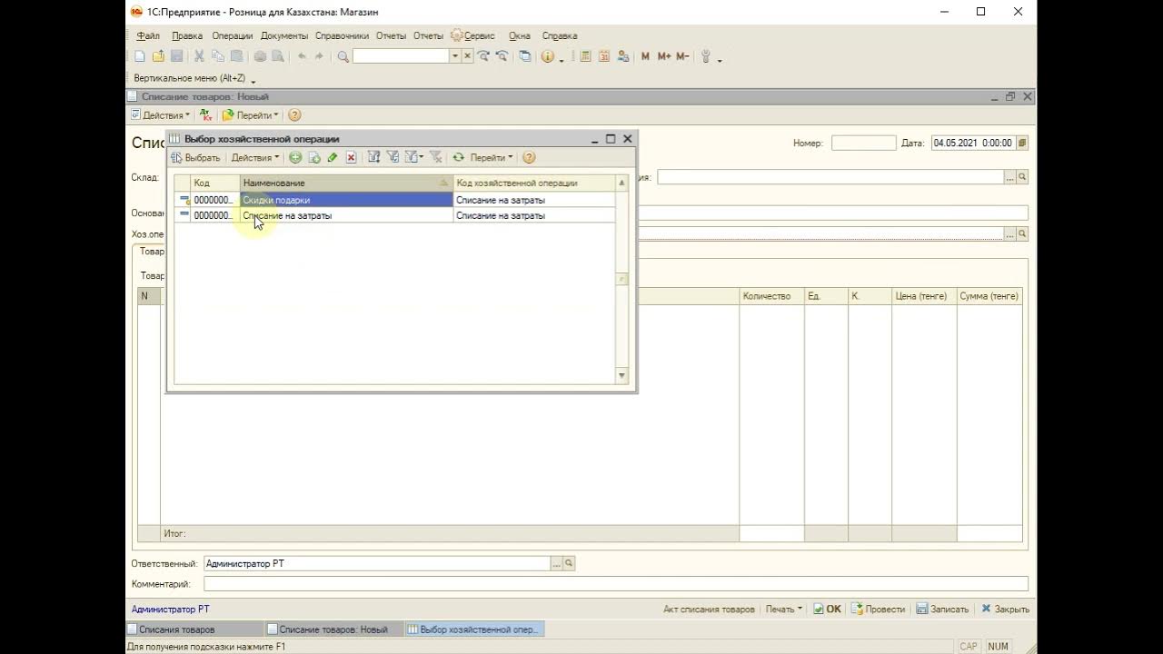1163x654 pixels.
Task: Click the Undo arrow icon
Action: (x=302, y=56)
